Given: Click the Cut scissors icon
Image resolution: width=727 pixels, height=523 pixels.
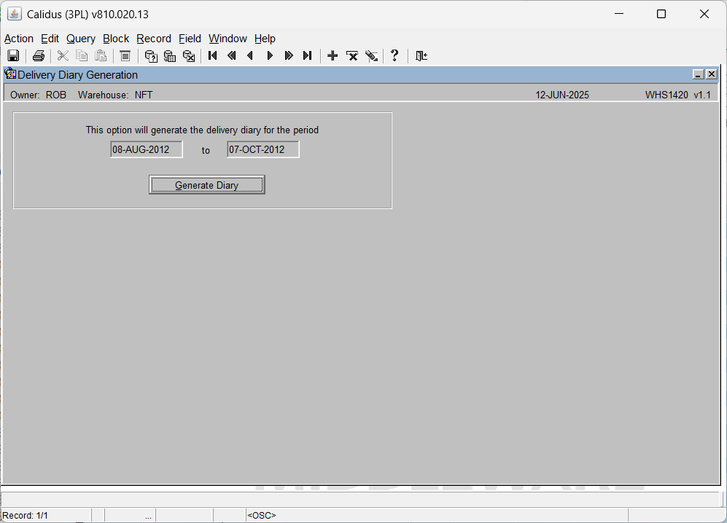Looking at the screenshot, I should pyautogui.click(x=63, y=56).
